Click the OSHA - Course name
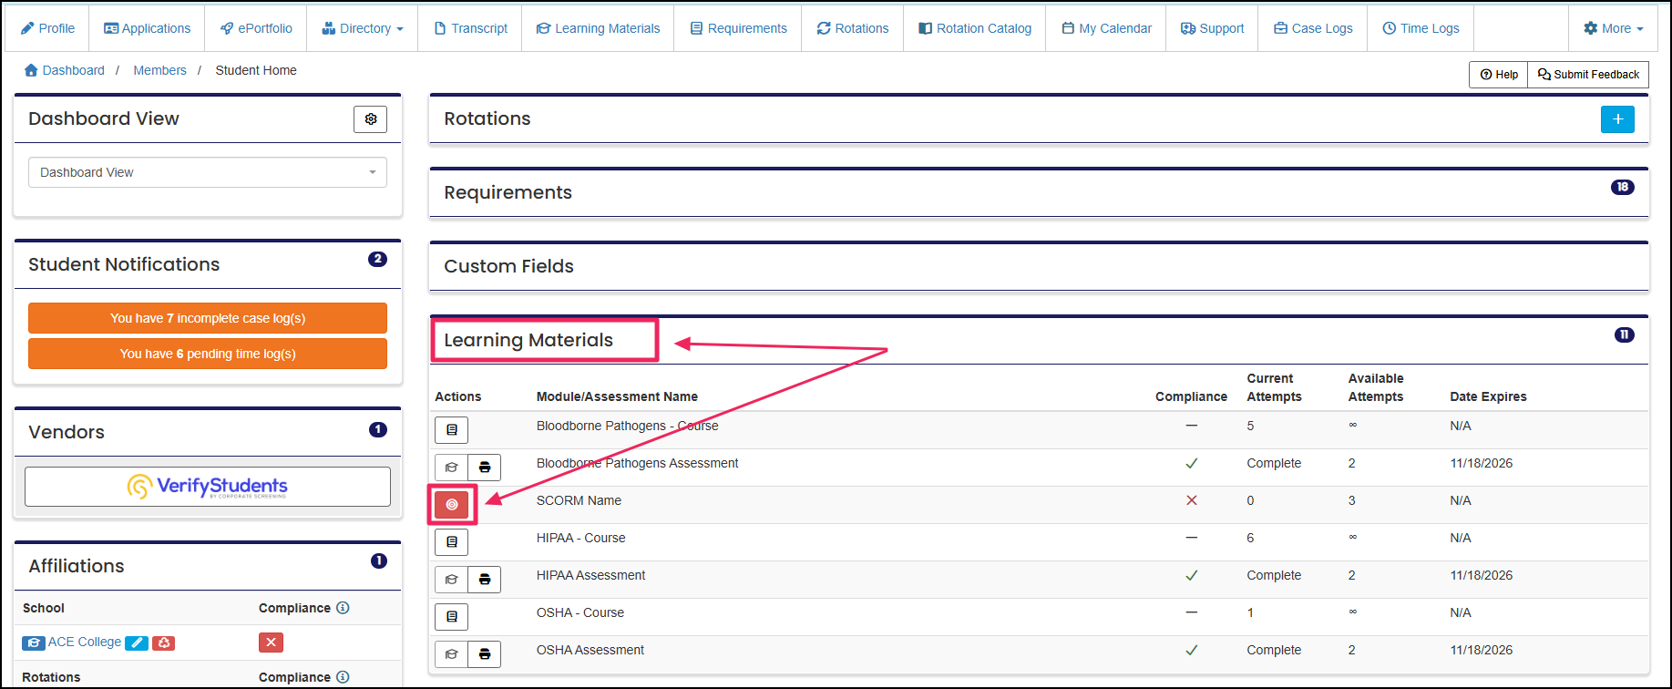Image resolution: width=1672 pixels, height=689 pixels. (x=580, y=612)
